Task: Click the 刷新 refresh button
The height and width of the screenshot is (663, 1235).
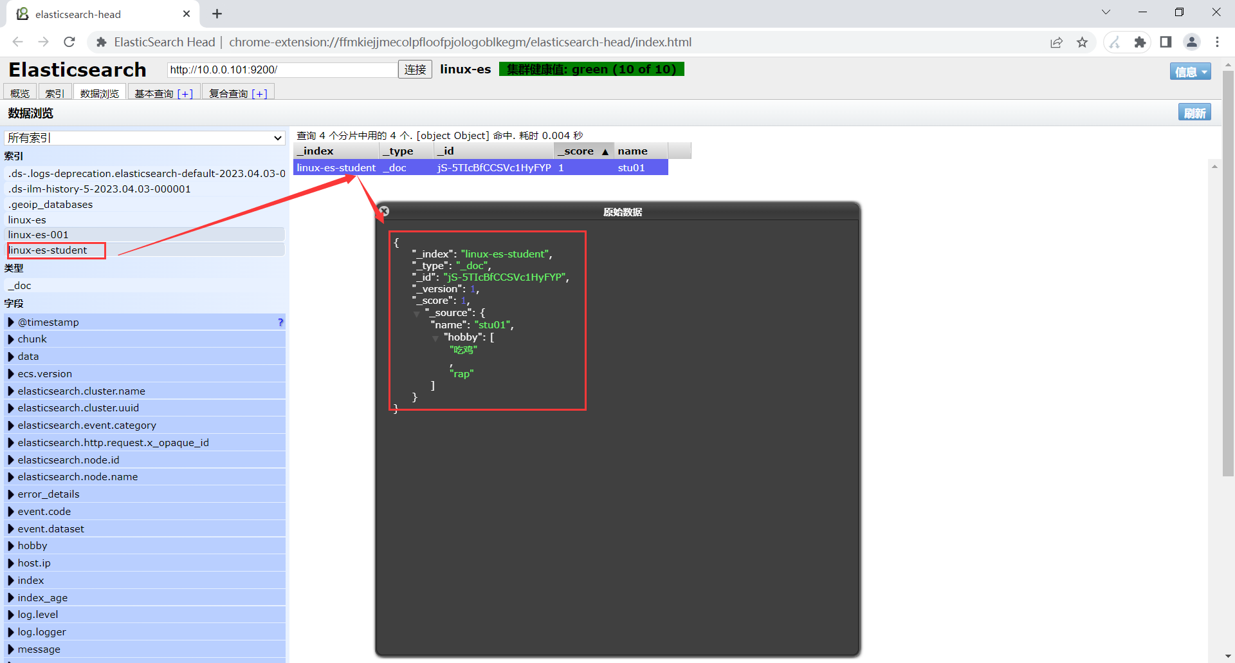Action: (x=1194, y=112)
